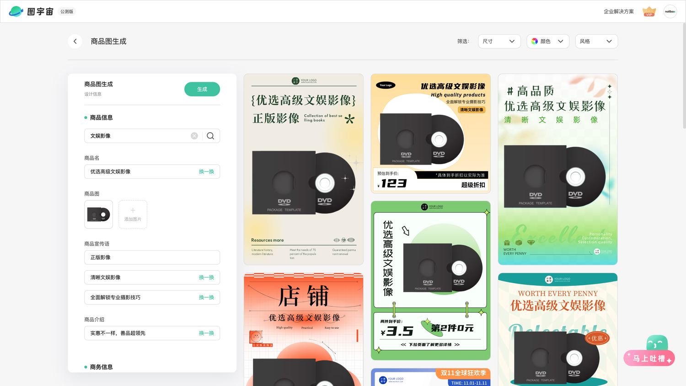The image size is (686, 386).
Task: Click the 商务信息 section heading
Action: [101, 367]
